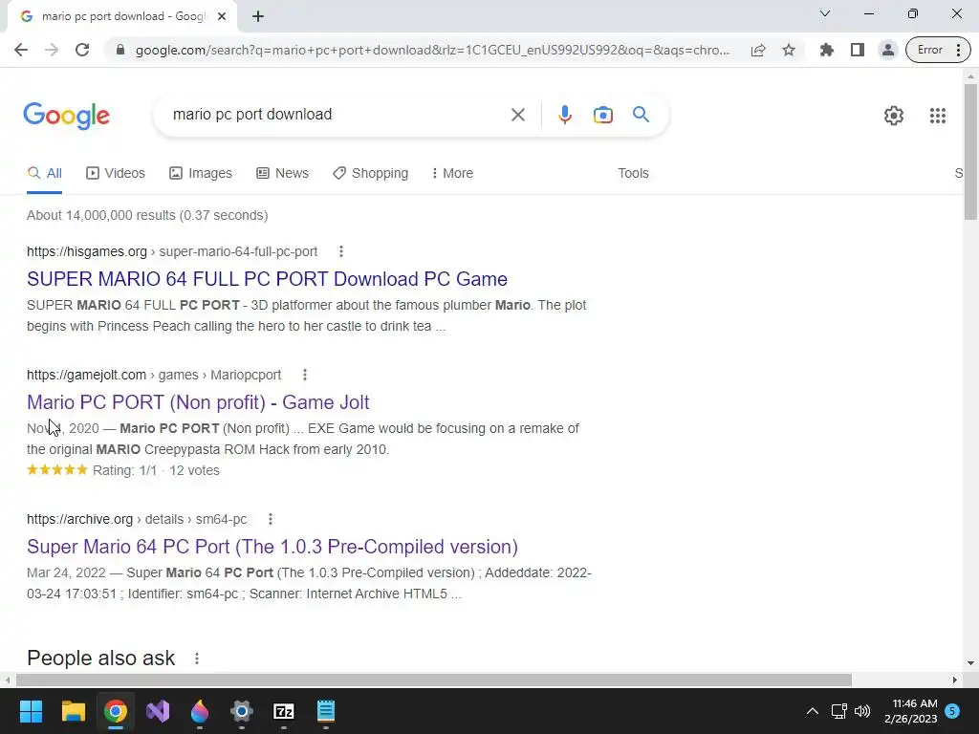Open File Explorer from taskbar

click(x=73, y=711)
